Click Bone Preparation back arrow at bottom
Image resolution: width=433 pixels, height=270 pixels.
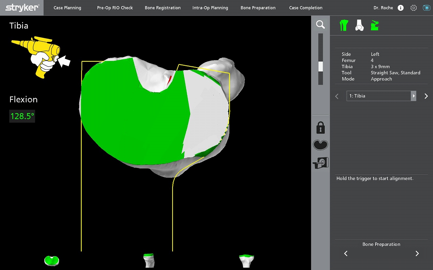(x=346, y=253)
